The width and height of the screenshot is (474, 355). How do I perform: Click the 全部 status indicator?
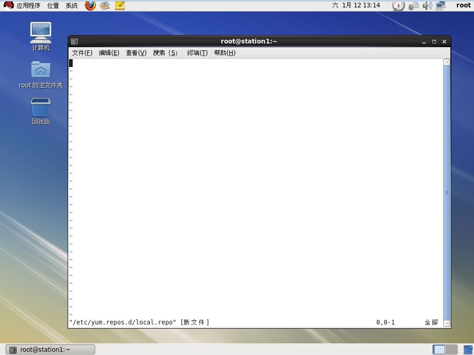click(431, 322)
